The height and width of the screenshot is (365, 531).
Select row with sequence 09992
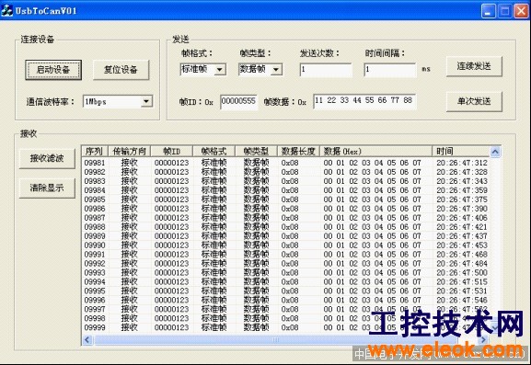coord(286,263)
